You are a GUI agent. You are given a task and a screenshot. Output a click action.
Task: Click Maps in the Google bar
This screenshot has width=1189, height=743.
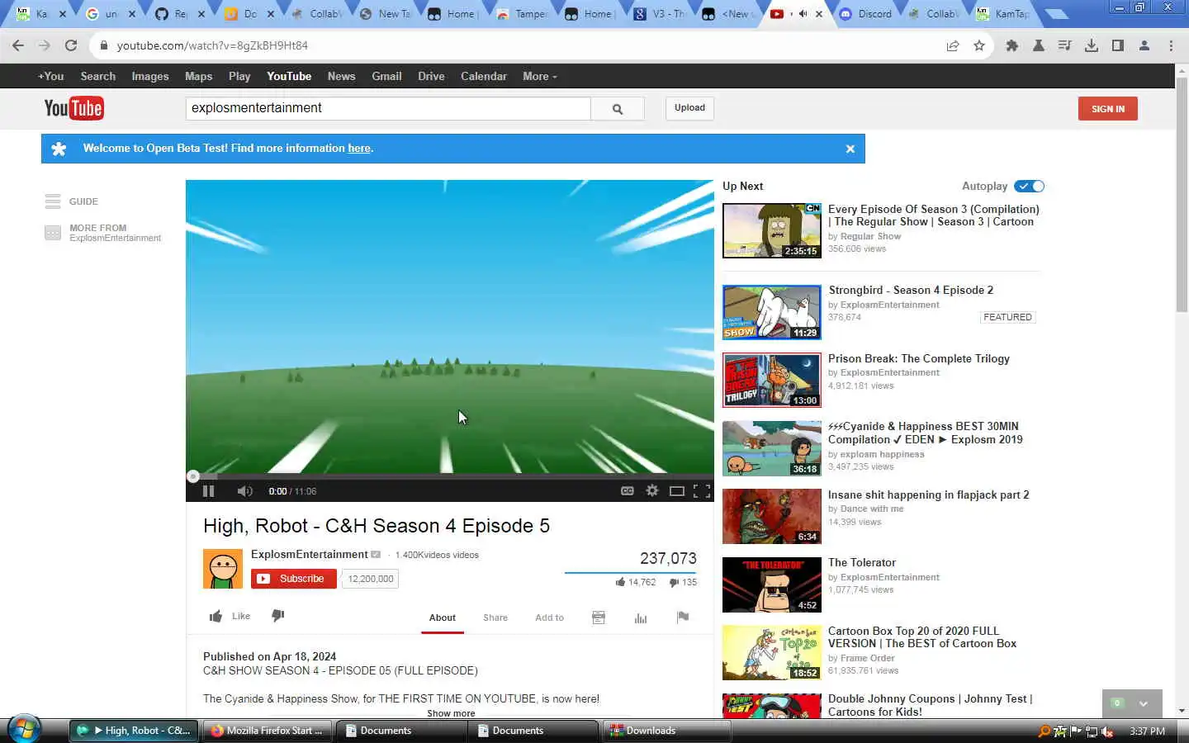(x=199, y=76)
